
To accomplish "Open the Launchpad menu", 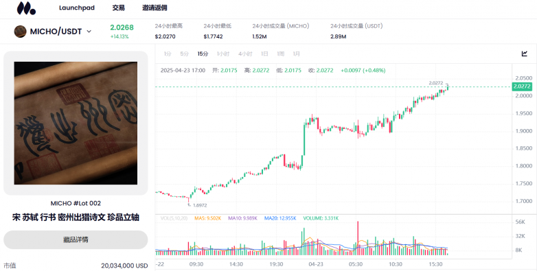I will (77, 8).
